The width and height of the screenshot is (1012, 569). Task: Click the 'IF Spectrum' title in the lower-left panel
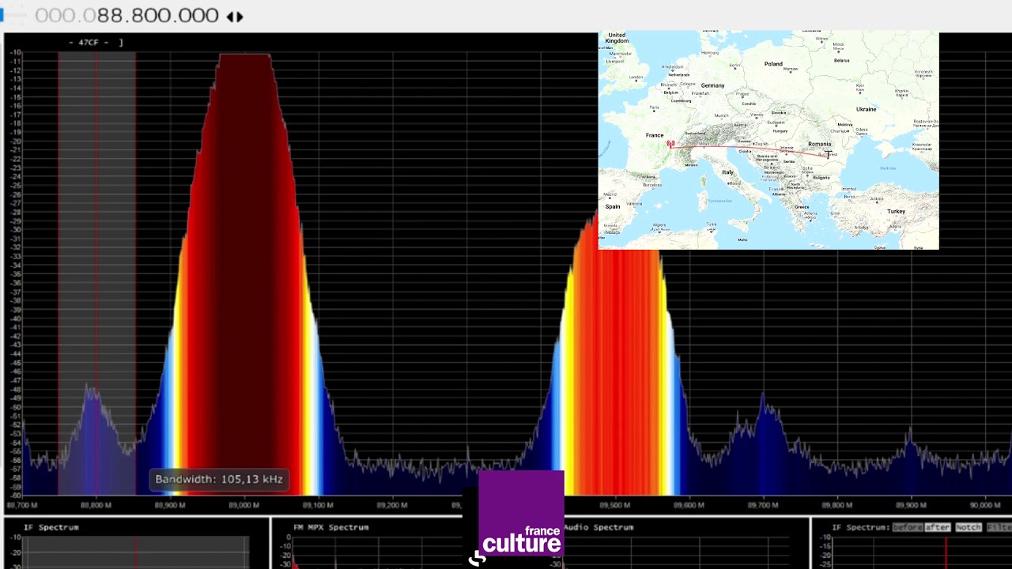[x=51, y=527]
